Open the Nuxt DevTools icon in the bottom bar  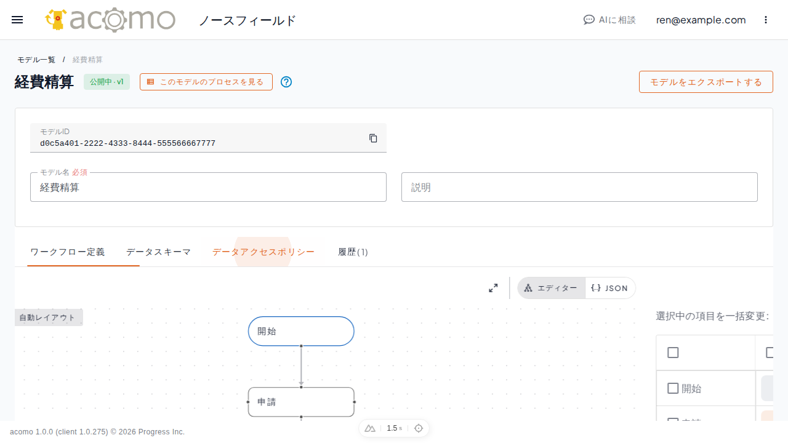[x=370, y=428]
